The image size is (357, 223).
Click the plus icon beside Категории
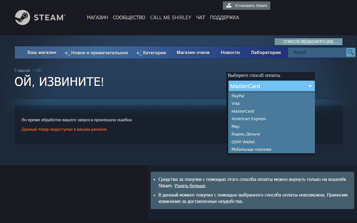click(138, 52)
